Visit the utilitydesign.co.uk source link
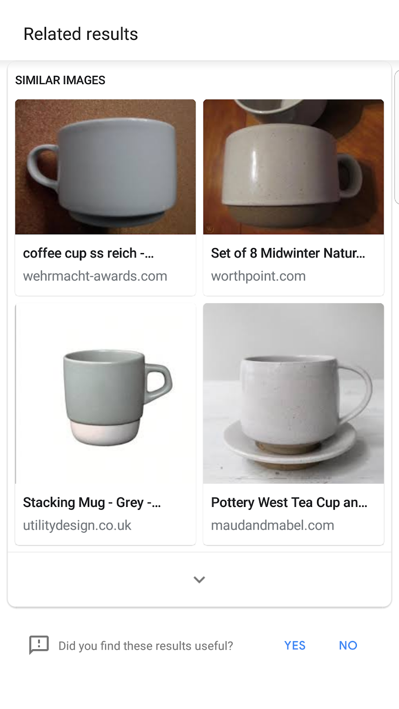Viewport: 399px width, 709px height. pos(77,525)
